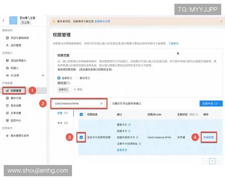Open the app avatar thumbnail
This screenshot has width=225, height=180.
[13, 20]
